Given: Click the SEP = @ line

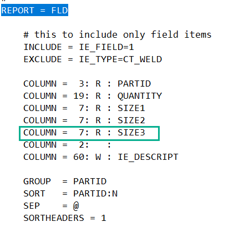Looking at the screenshot, I should [x=51, y=206].
